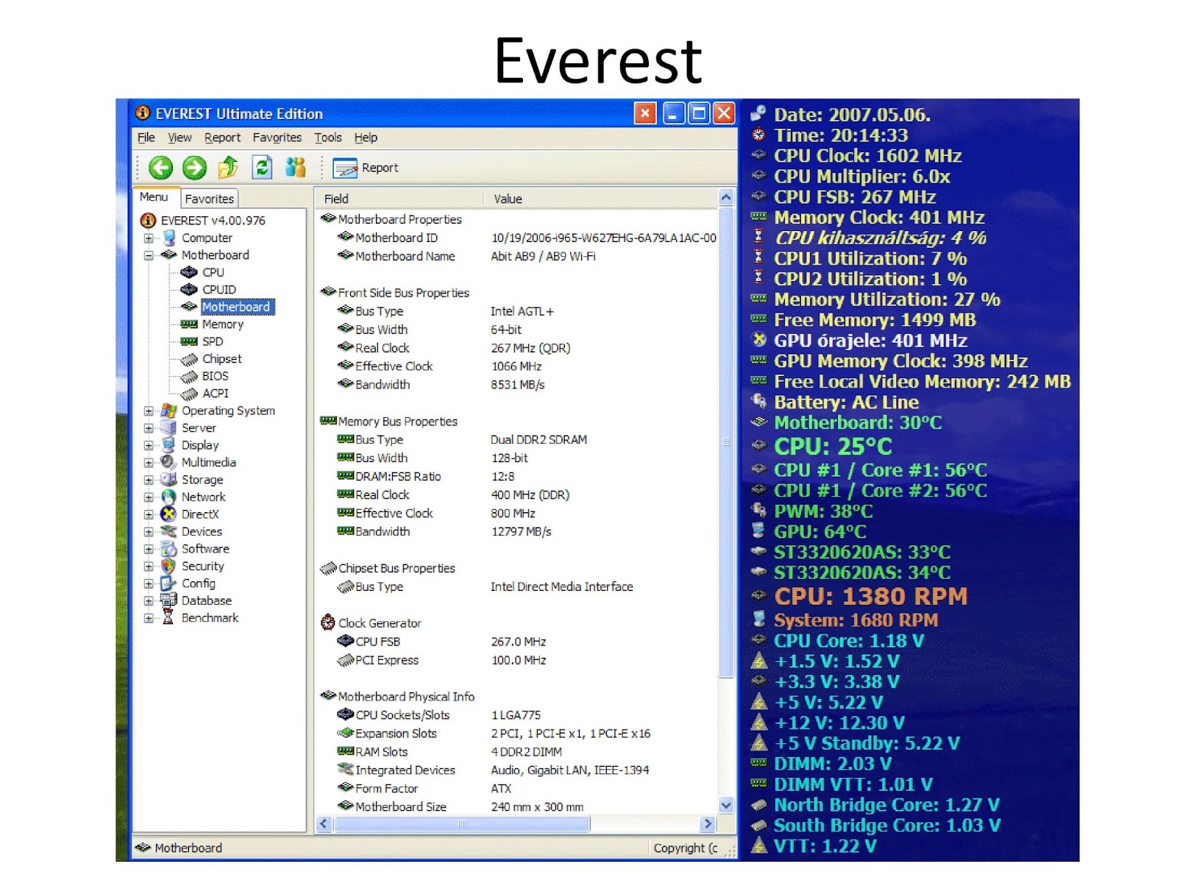Select the CPUID chip icon in the tree
Image resolution: width=1177 pixels, height=883 pixels.
[x=189, y=289]
